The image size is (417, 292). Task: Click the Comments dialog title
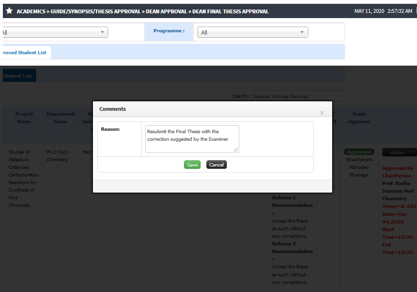point(112,109)
